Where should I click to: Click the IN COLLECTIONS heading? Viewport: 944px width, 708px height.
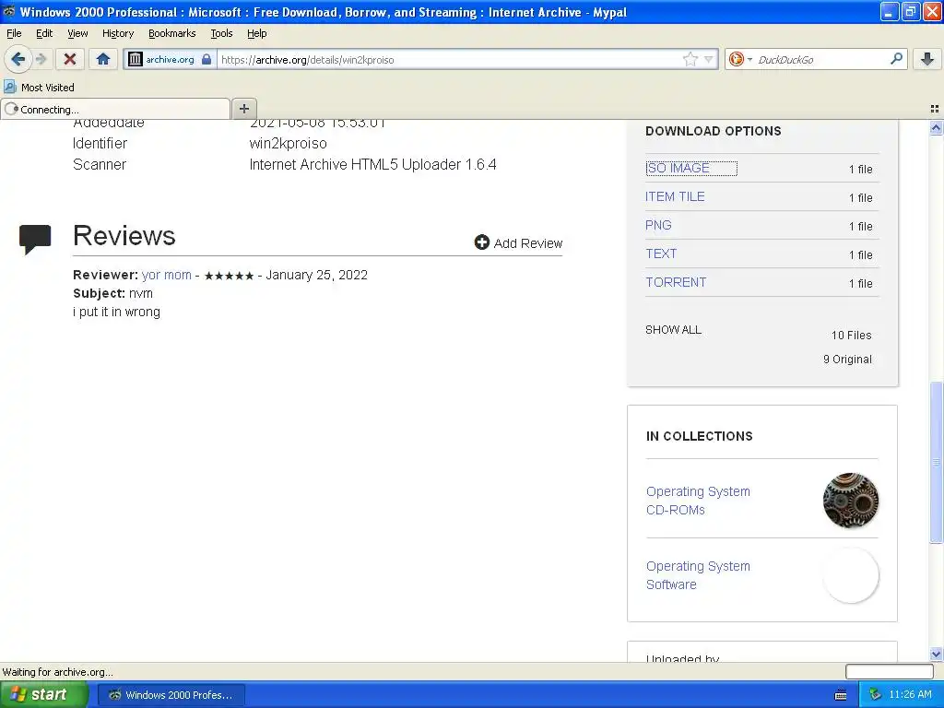(699, 436)
